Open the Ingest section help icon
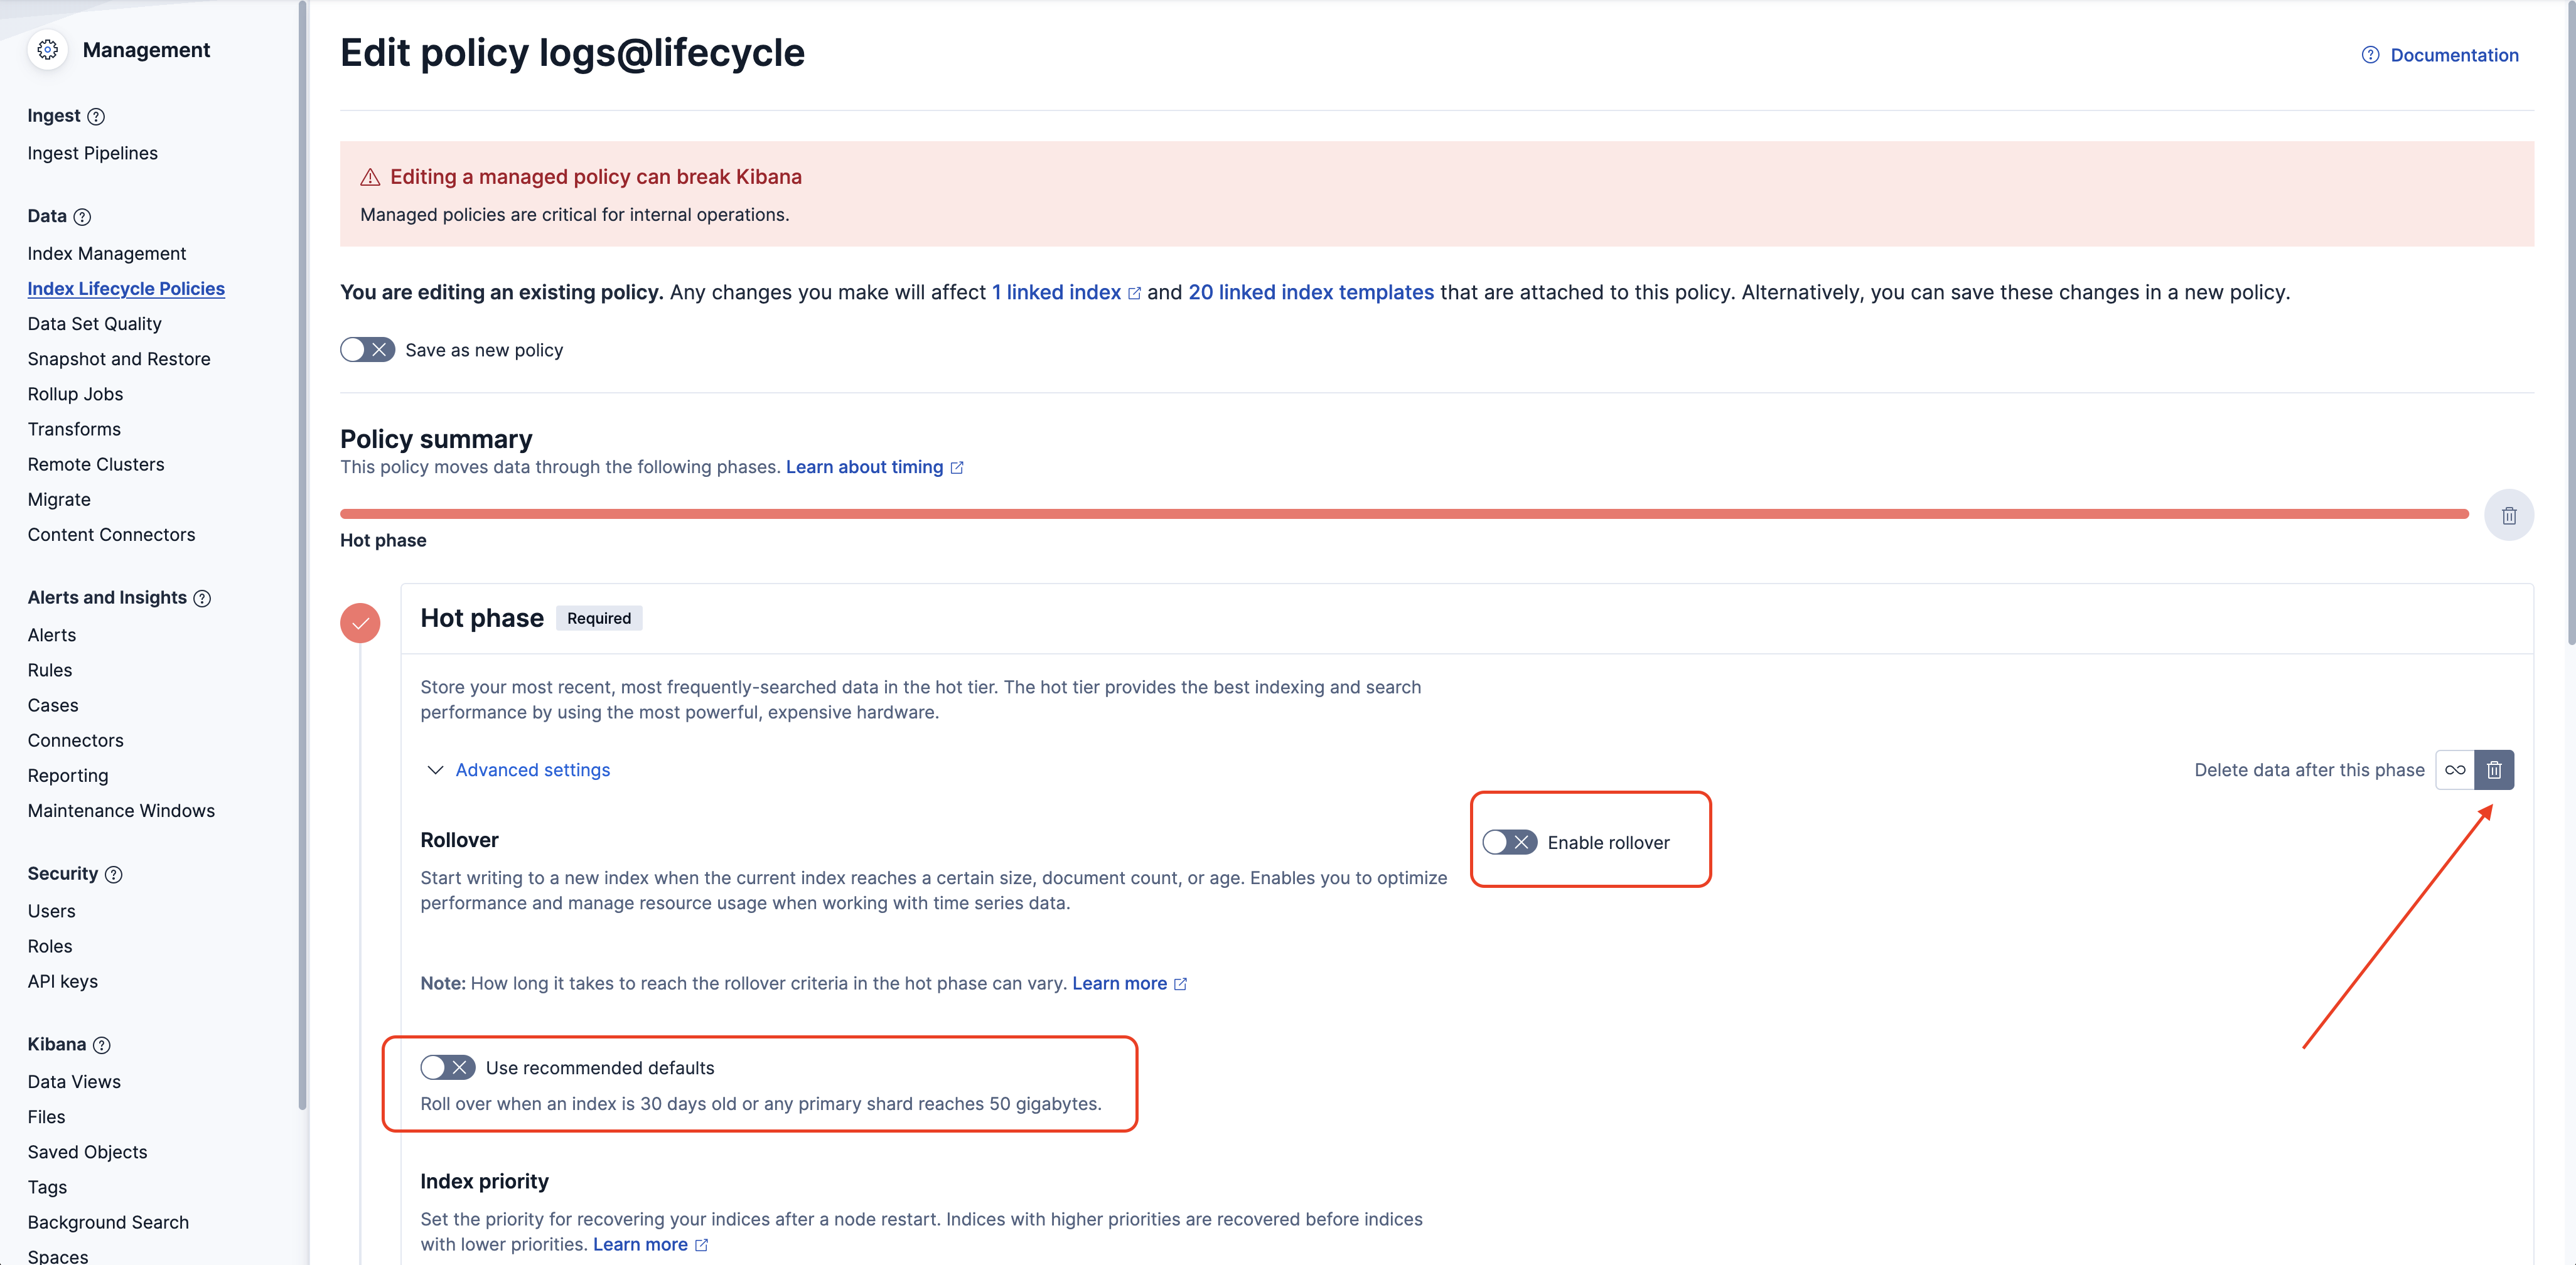This screenshot has height=1265, width=2576. pos(96,116)
